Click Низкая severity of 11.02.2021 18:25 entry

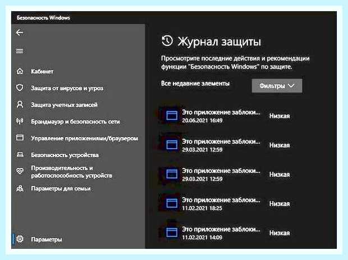point(280,204)
